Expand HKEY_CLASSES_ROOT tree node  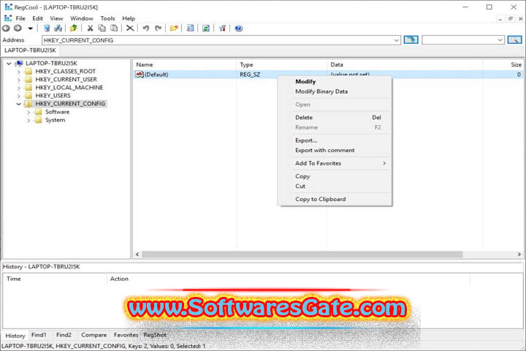coord(19,72)
